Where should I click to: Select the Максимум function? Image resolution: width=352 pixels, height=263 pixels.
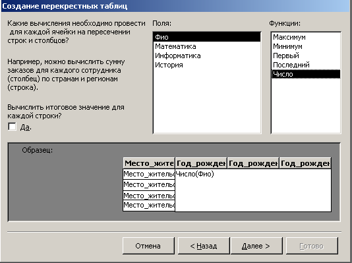coord(306,37)
